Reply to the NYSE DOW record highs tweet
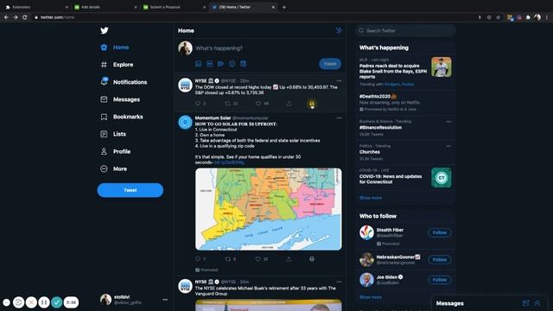The width and height of the screenshot is (553, 311). pyautogui.click(x=198, y=104)
